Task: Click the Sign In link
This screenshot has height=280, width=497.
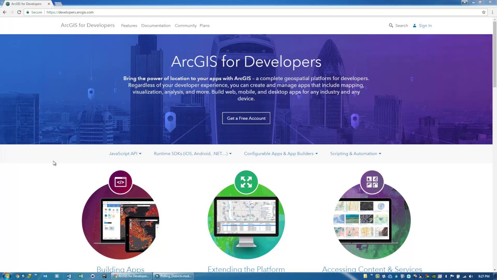Action: tap(425, 26)
